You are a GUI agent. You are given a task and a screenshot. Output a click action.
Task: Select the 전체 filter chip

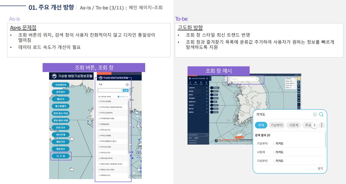pyautogui.click(x=261, y=125)
